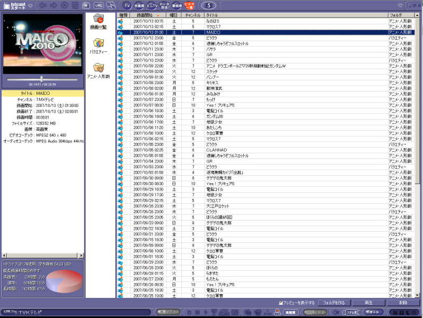423x318 pixels.
Task: Select the 逆境無頼カイジ recording
Action: tap(266, 172)
